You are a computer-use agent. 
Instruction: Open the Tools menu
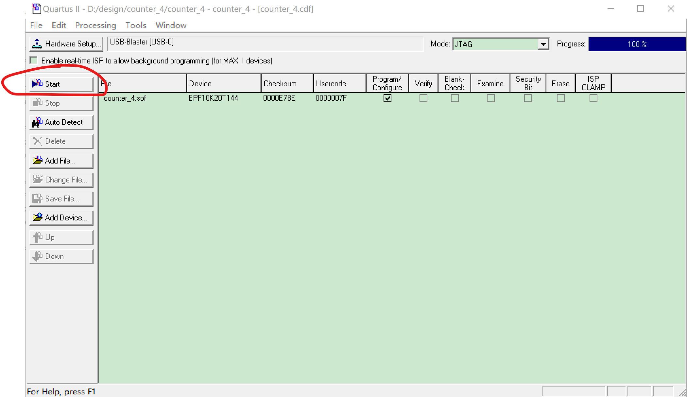136,25
